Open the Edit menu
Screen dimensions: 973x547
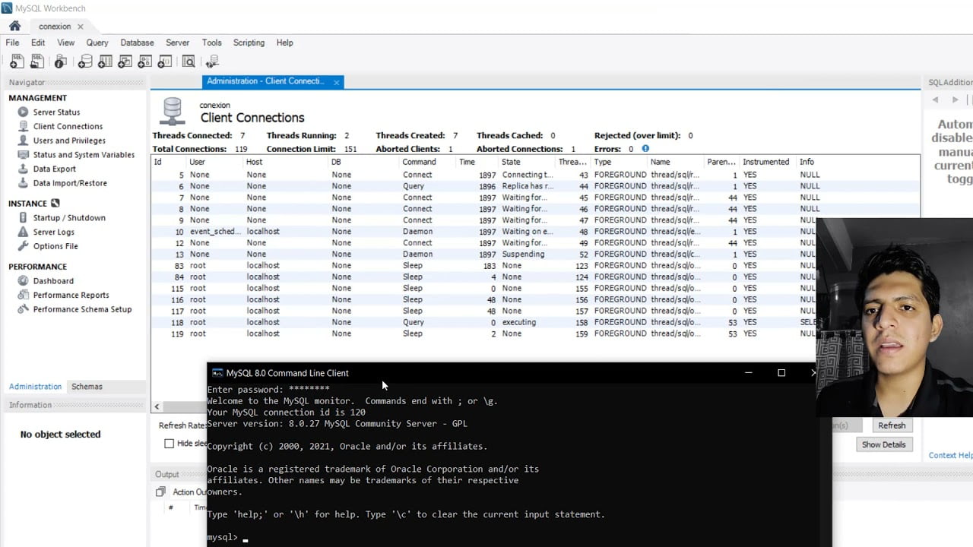point(38,43)
